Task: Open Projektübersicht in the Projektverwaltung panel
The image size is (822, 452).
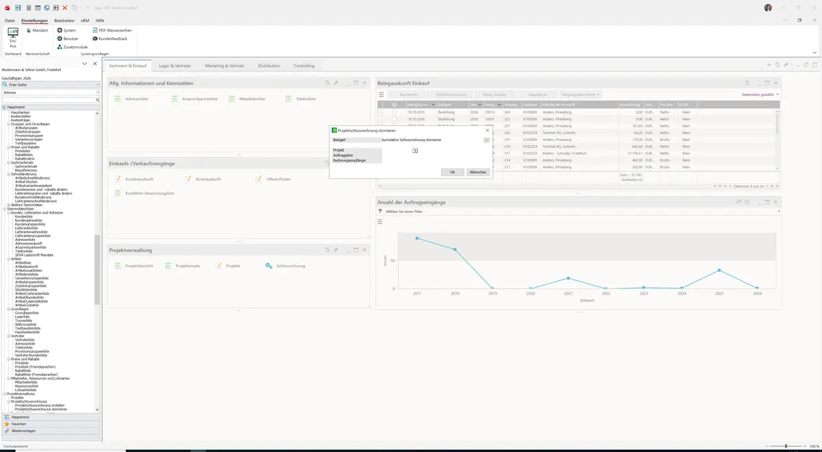Action: point(134,266)
